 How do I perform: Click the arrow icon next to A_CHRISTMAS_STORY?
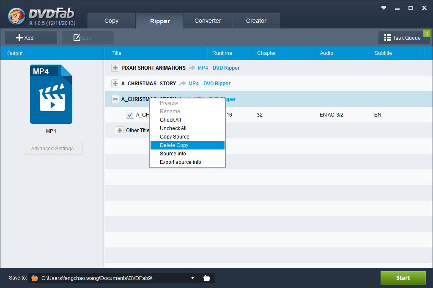tap(183, 83)
